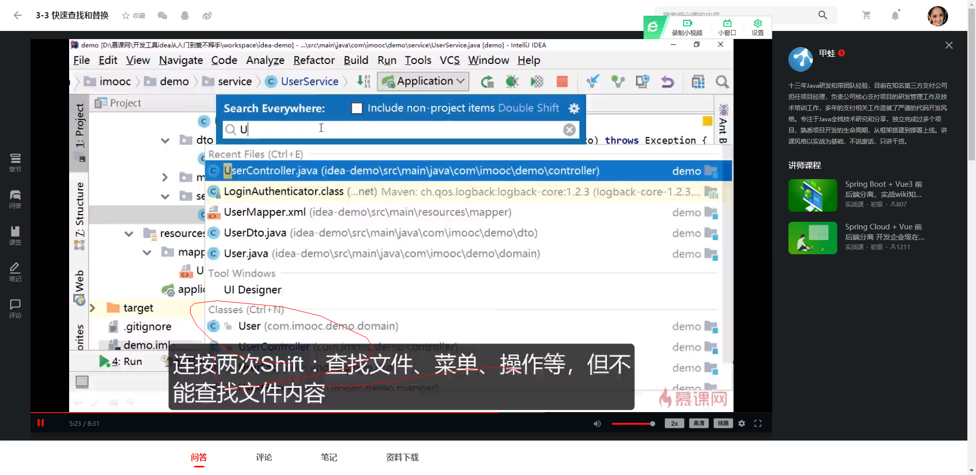Open the comments sidebar icon
Screen dimensions: 976x475
[x=15, y=309]
